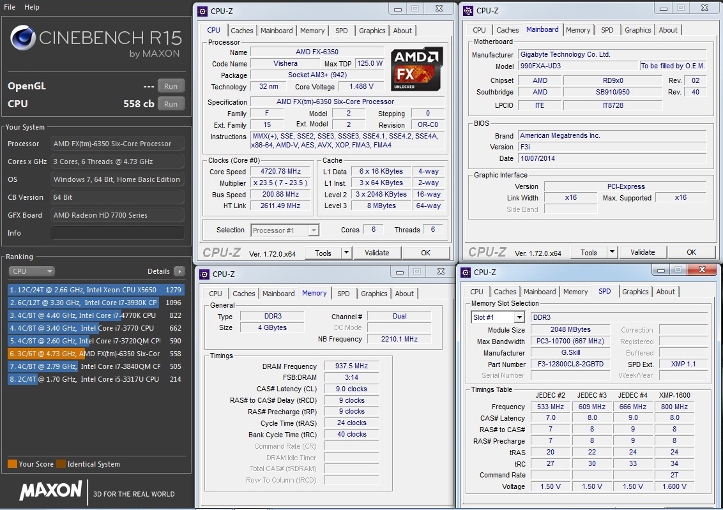723x510 pixels.
Task: Minimize the CPU tab CPU-Z window
Action: tap(398, 9)
